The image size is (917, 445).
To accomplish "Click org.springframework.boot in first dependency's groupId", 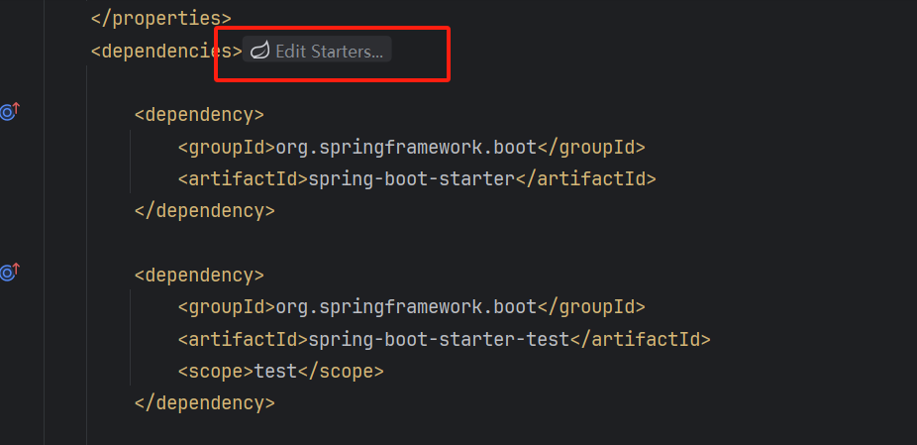I will click(x=405, y=147).
